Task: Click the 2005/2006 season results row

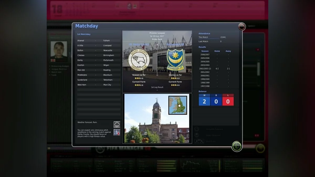Action: tap(217, 58)
